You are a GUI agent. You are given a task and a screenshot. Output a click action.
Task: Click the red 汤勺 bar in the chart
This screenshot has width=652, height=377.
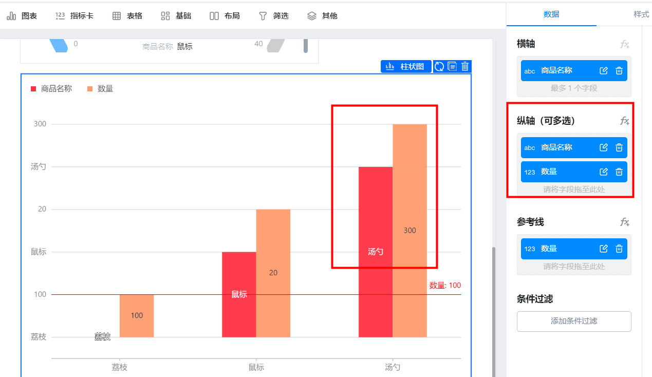(376, 252)
